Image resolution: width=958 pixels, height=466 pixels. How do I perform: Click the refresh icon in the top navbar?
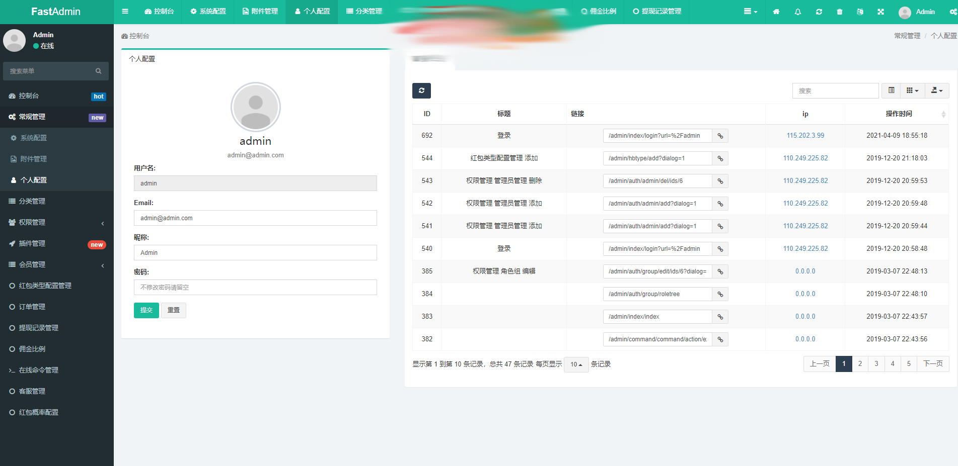point(819,11)
